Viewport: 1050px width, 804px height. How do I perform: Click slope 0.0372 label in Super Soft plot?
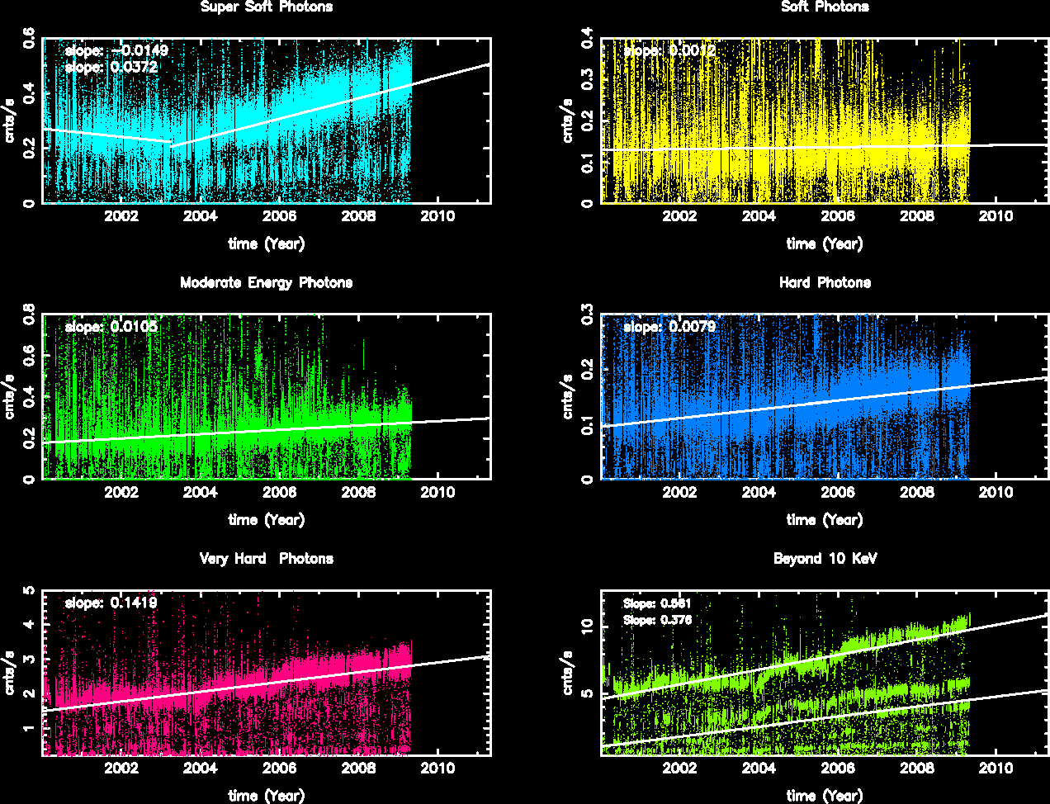click(x=111, y=67)
